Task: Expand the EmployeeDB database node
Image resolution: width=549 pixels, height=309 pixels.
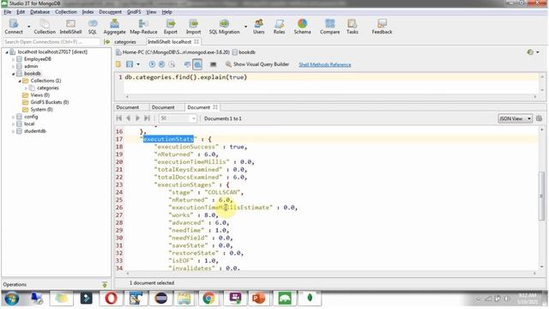Action: (x=14, y=59)
